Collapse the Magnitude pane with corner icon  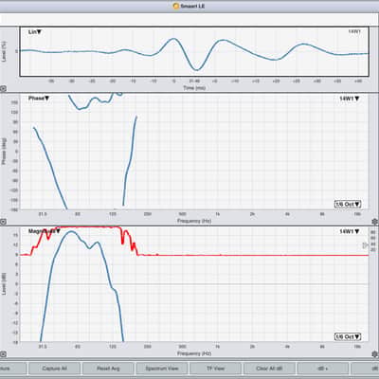click(3, 354)
